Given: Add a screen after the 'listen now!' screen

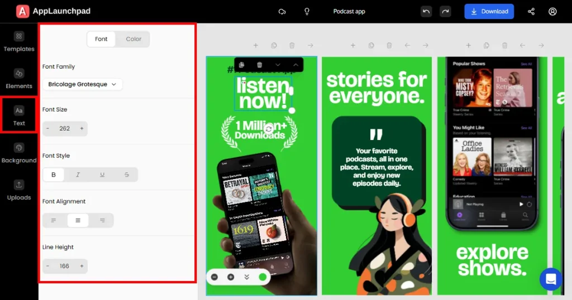Looking at the screenshot, I should click(256, 46).
